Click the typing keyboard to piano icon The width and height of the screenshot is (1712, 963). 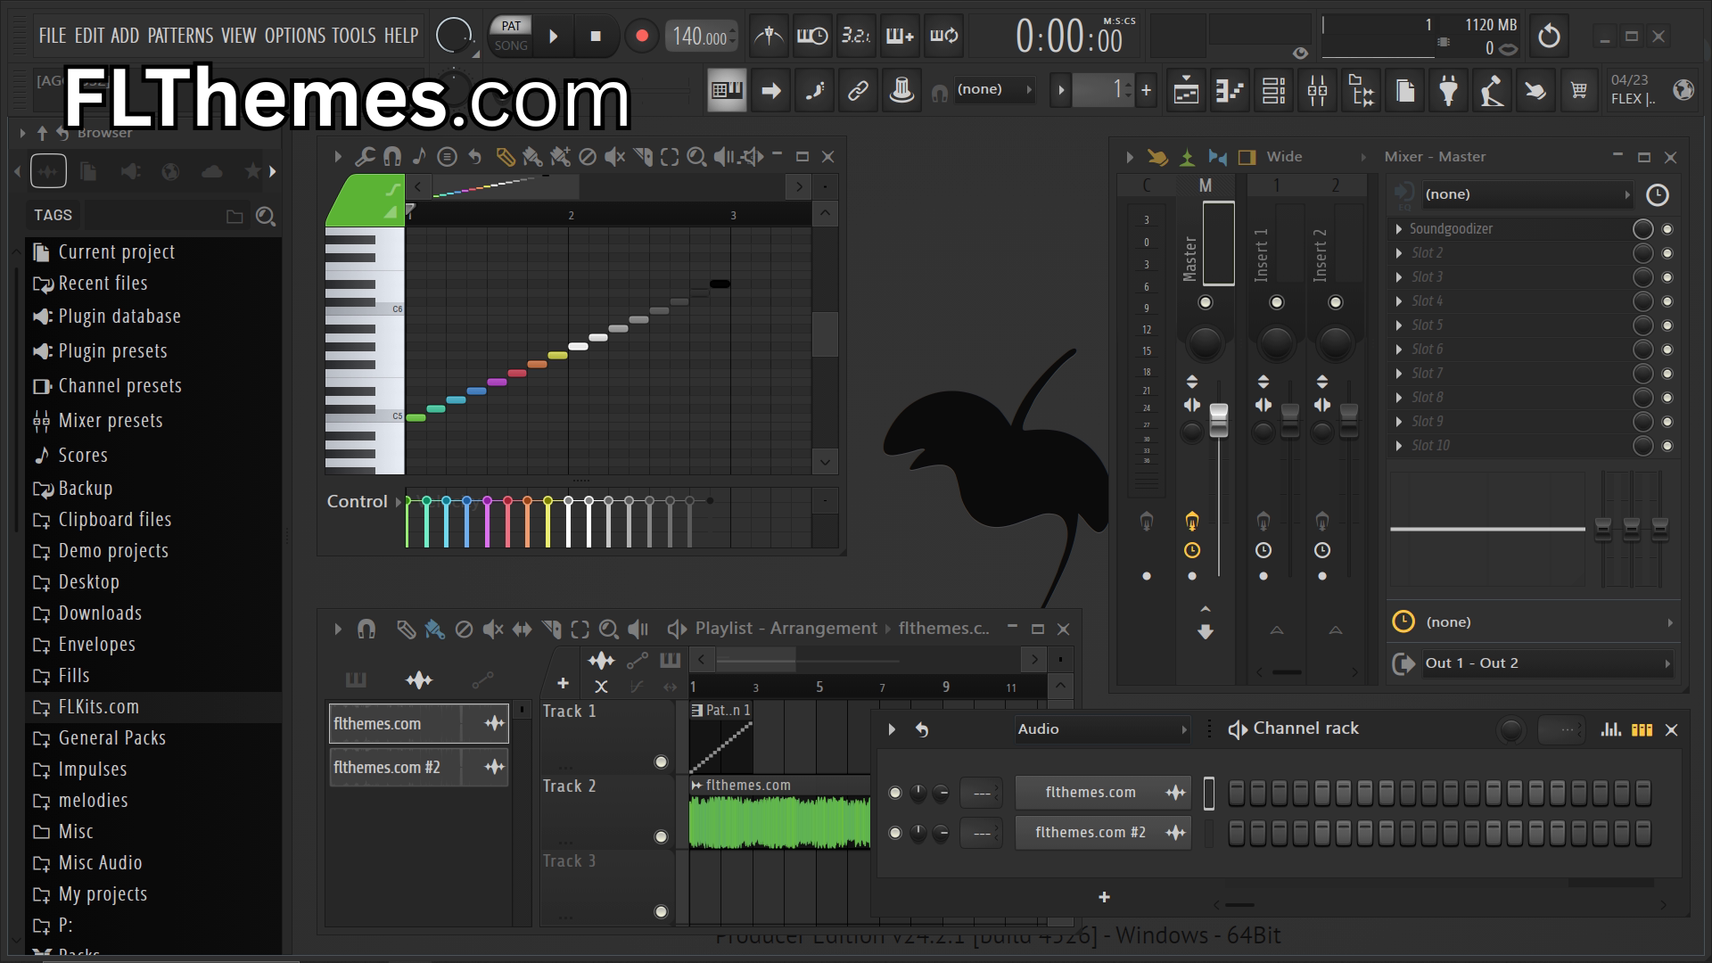click(727, 90)
